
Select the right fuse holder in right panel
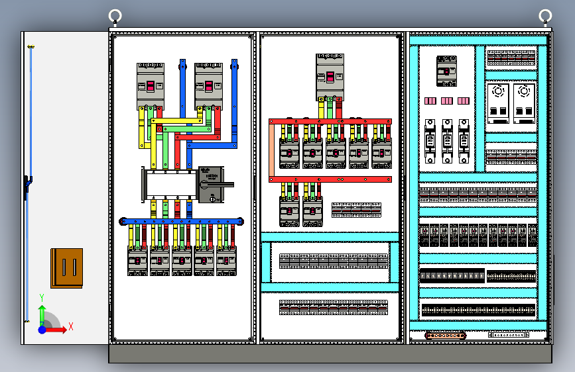(464, 141)
